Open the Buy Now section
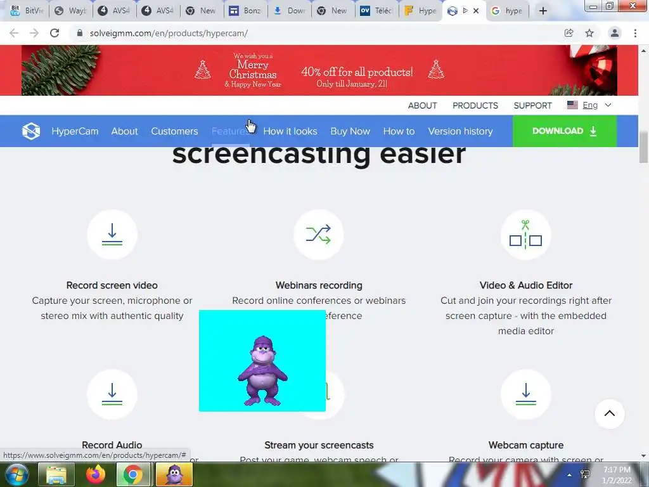The height and width of the screenshot is (487, 649). [350, 131]
